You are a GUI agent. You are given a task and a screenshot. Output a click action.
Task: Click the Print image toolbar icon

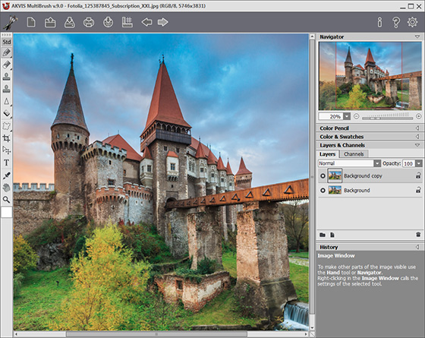89,22
